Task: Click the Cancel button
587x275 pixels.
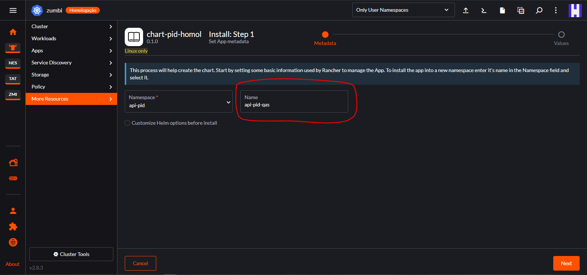Action: [x=141, y=263]
